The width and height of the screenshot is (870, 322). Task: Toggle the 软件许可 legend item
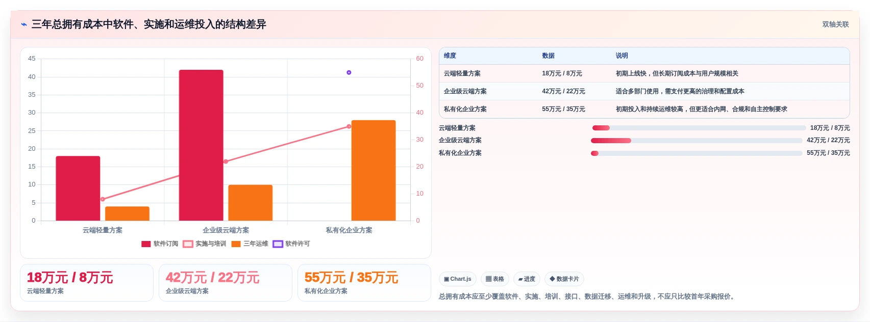click(x=291, y=244)
